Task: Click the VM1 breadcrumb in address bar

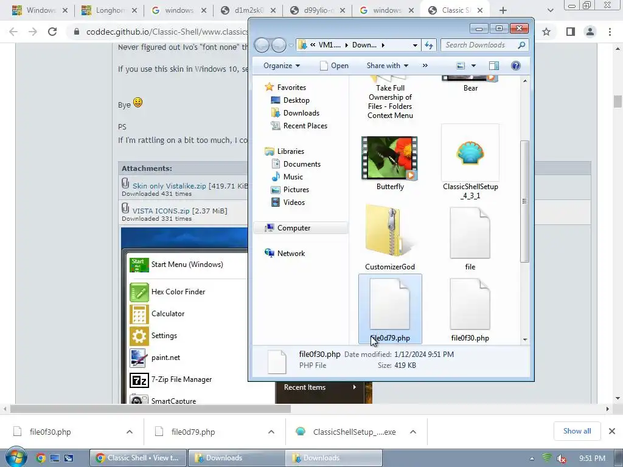Action: (329, 45)
